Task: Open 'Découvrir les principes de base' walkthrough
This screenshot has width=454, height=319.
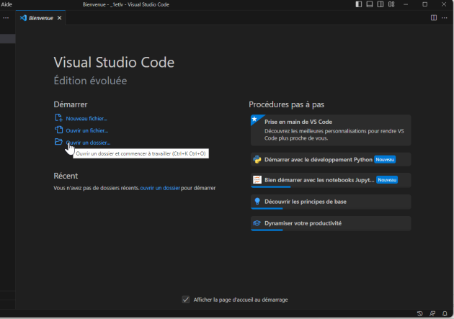Action: tap(305, 202)
